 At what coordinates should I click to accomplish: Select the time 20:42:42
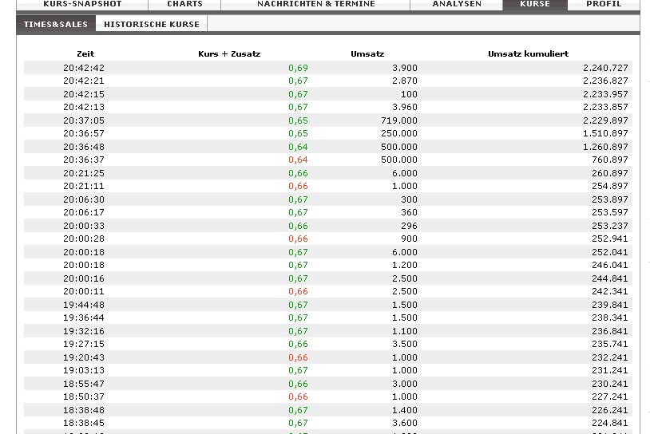click(84, 68)
